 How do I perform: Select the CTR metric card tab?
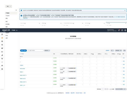click(116, 24)
